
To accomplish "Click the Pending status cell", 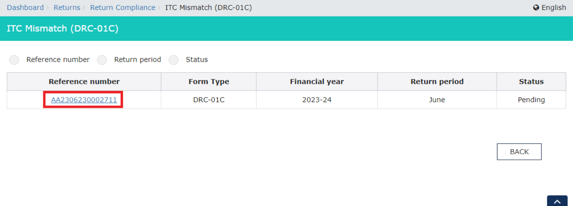I will [x=531, y=100].
